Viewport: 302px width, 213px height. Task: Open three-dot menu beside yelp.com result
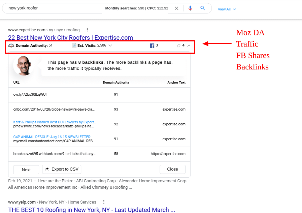click(104, 202)
